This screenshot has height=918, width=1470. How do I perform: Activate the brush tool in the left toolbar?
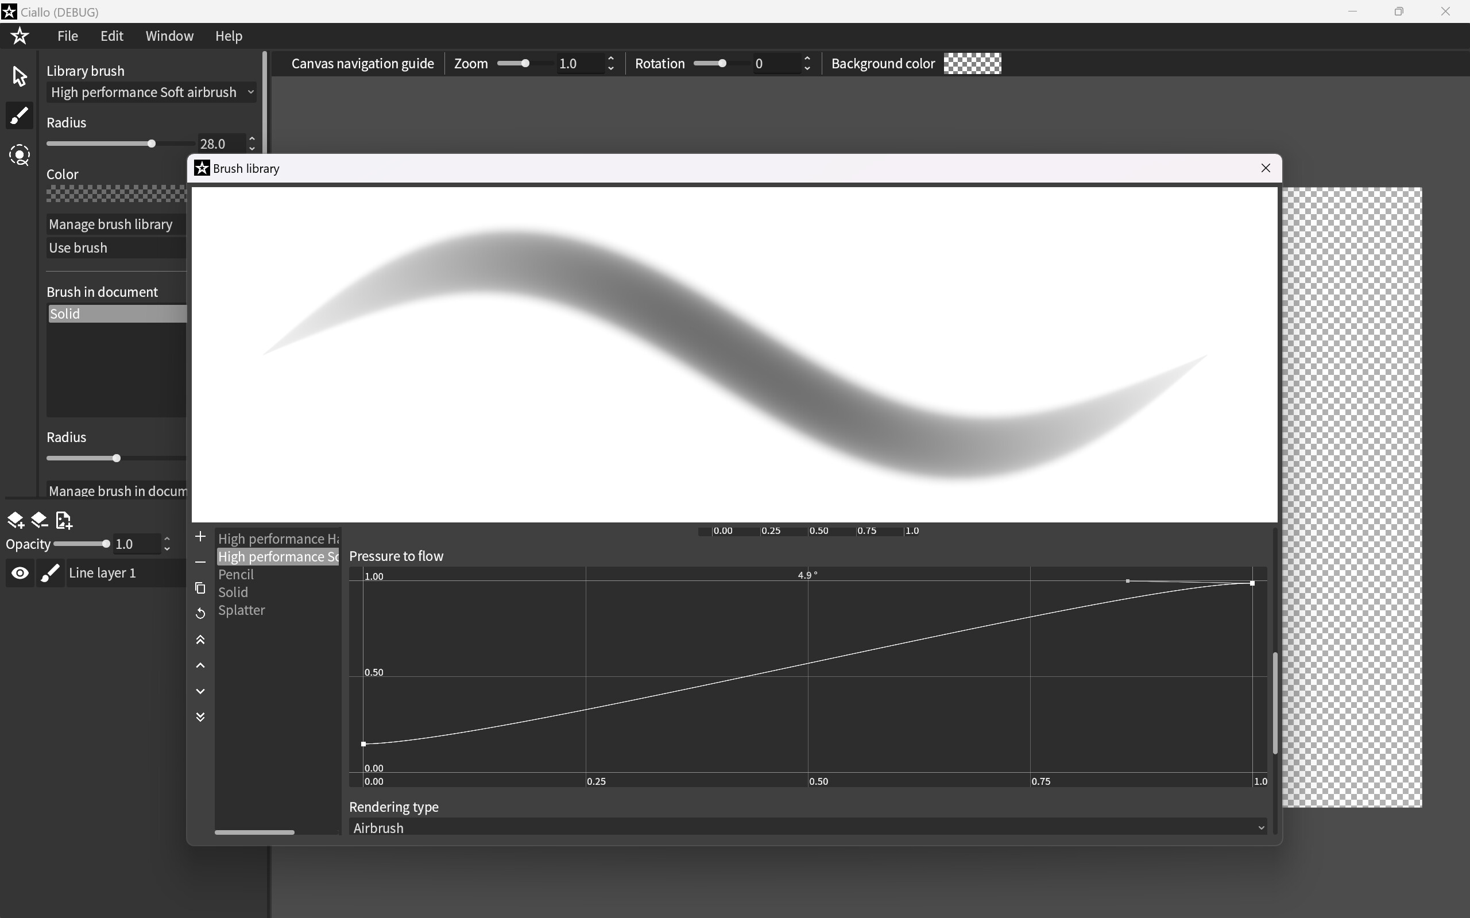coord(20,115)
